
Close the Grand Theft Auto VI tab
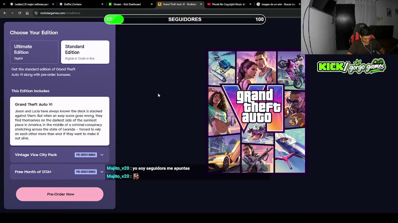tap(201, 4)
